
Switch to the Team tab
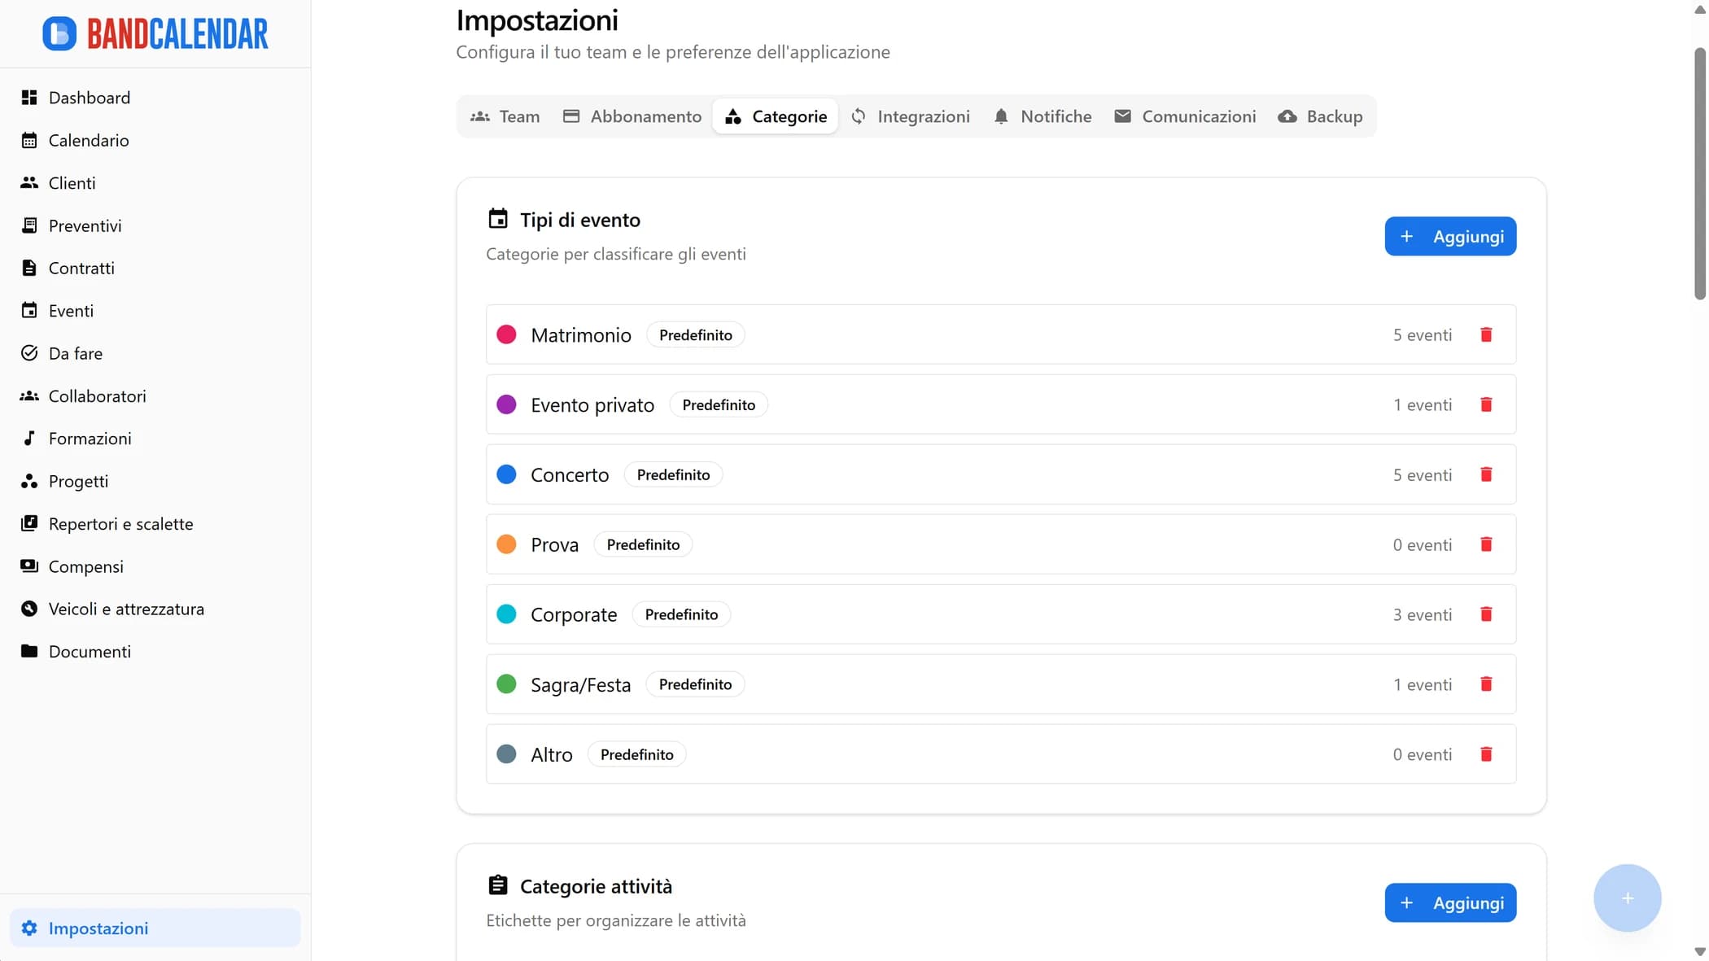505,116
